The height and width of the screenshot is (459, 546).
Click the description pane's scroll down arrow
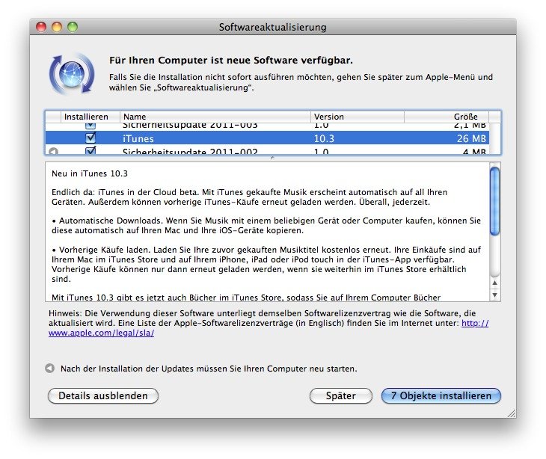[494, 295]
